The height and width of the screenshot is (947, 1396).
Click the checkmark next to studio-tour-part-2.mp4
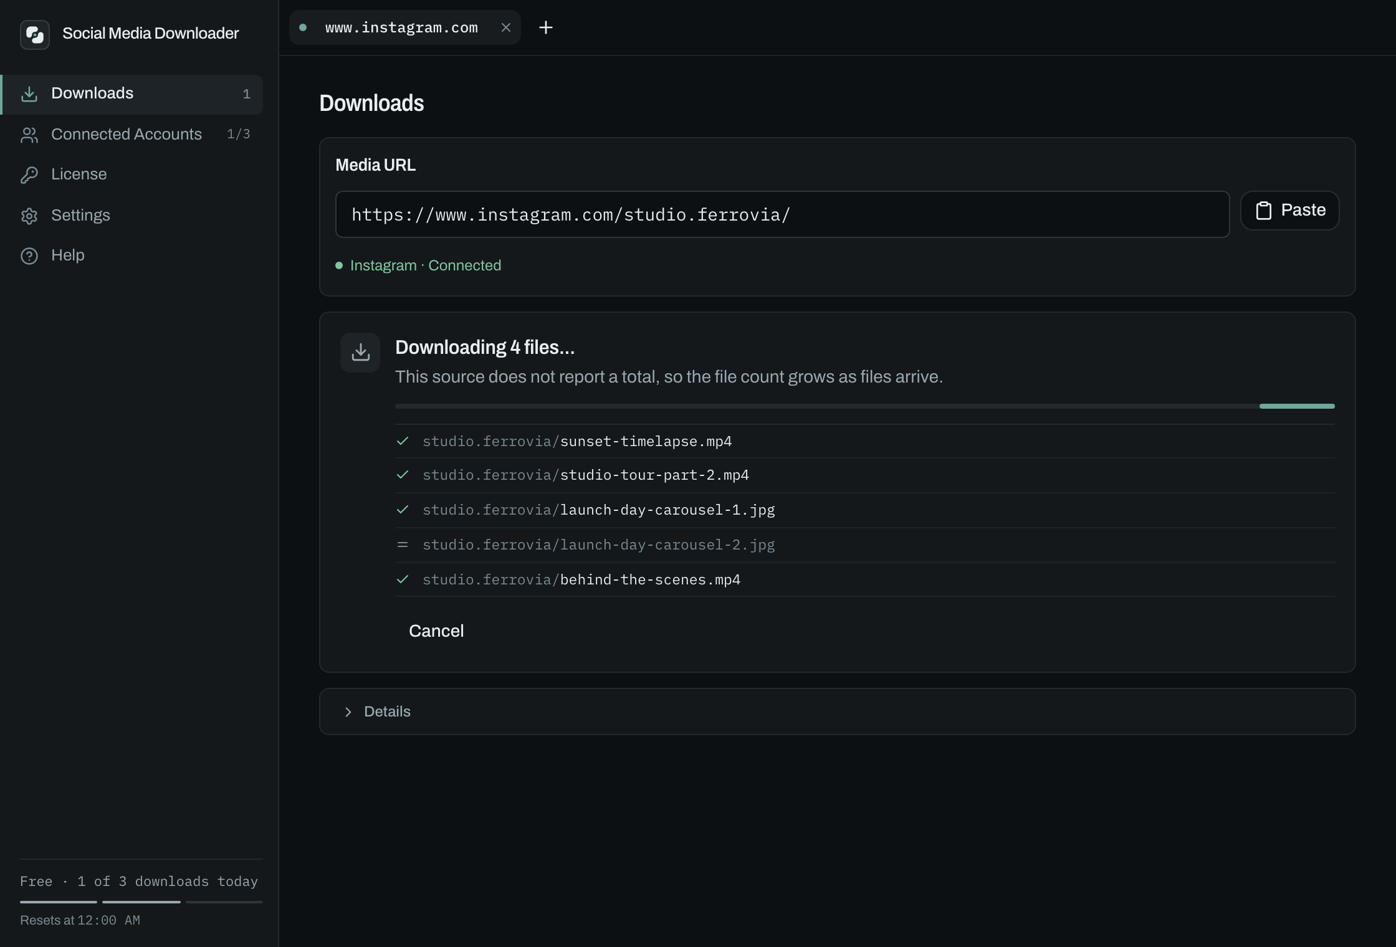(403, 475)
